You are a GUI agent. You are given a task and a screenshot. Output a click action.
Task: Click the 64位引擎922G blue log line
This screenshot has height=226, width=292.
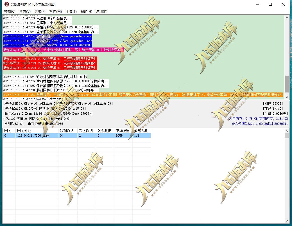(47, 45)
